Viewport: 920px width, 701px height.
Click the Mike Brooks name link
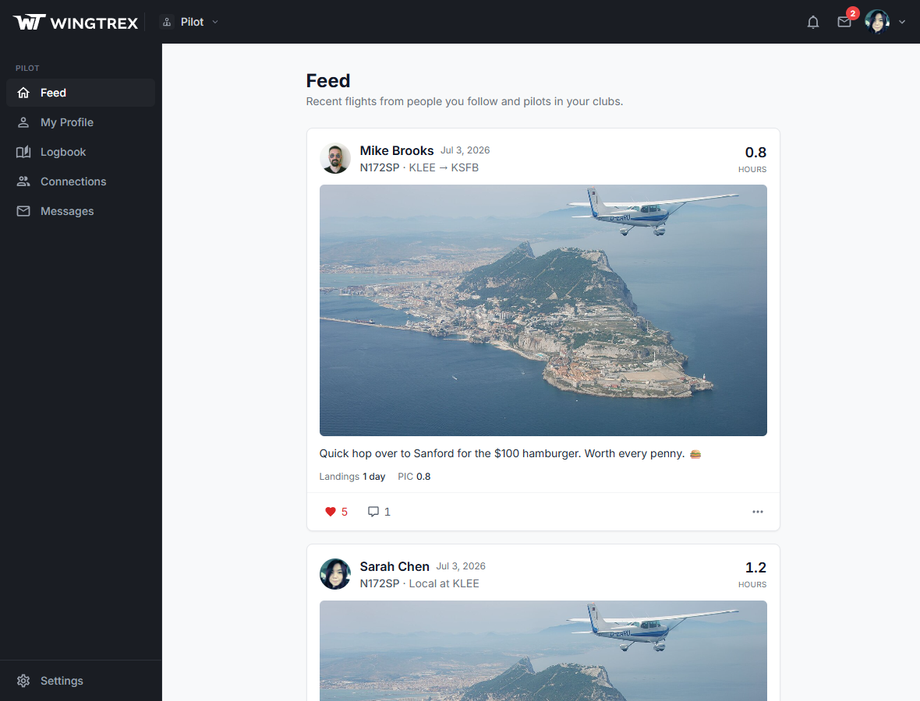pyautogui.click(x=397, y=150)
